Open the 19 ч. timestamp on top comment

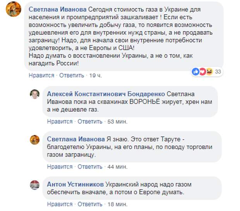95,75
